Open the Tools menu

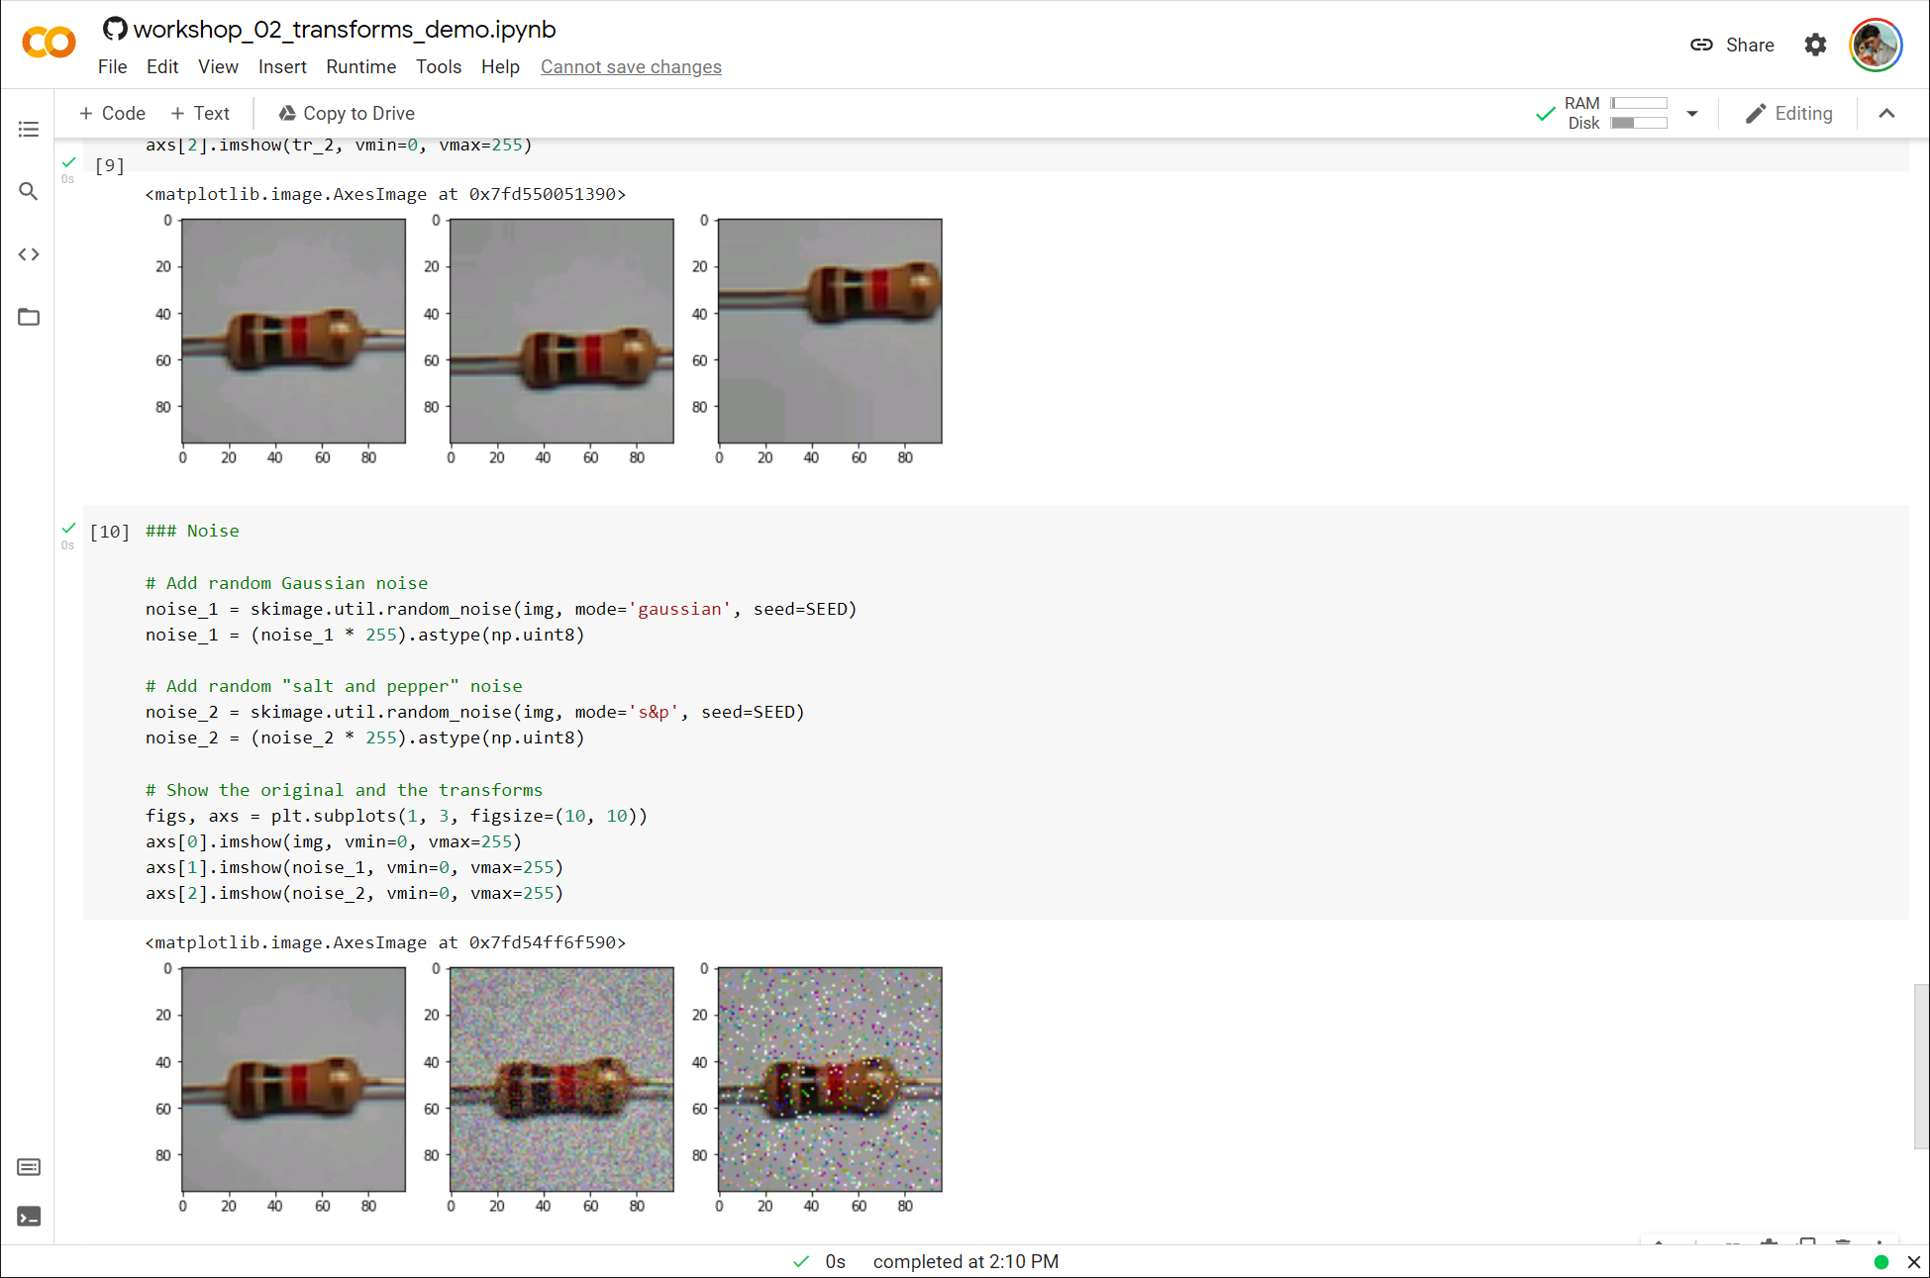pos(439,66)
